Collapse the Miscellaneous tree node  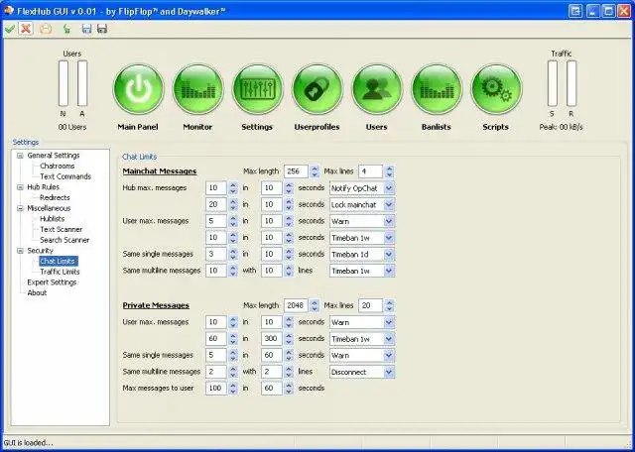(x=20, y=208)
